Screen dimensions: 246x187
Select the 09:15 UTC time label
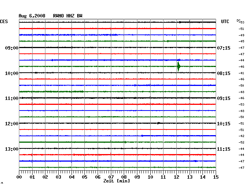[x=224, y=98]
